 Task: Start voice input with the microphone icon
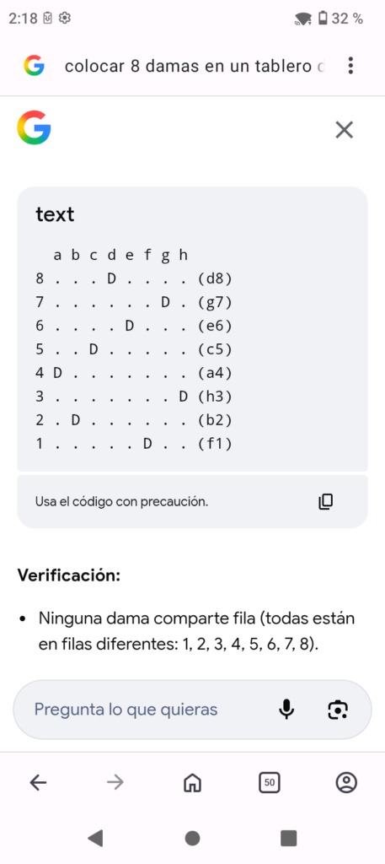pyautogui.click(x=286, y=709)
